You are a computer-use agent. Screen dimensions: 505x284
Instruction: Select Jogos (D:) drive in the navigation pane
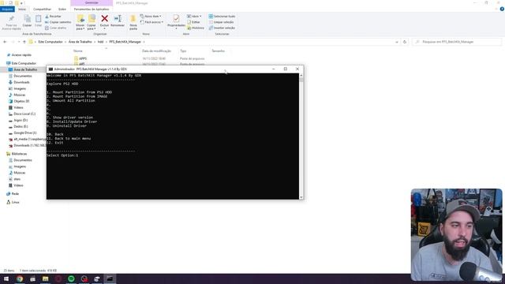21,120
